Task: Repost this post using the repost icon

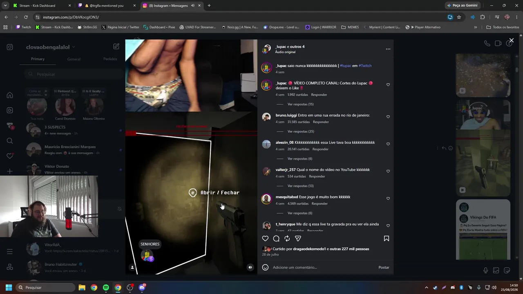Action: pyautogui.click(x=287, y=238)
